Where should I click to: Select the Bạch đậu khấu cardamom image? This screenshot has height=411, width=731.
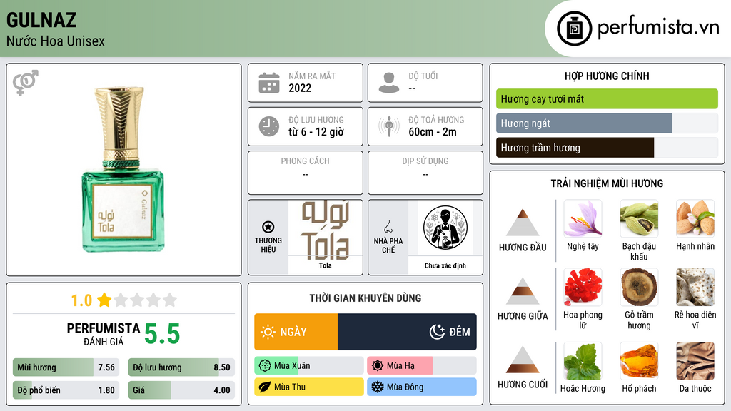(x=639, y=218)
